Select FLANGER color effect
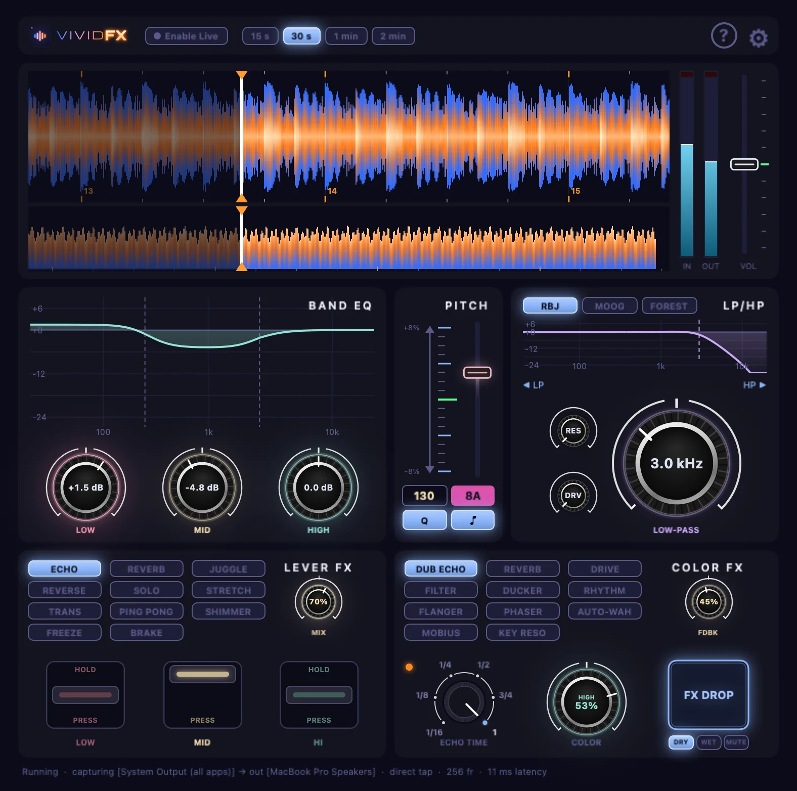Image resolution: width=797 pixels, height=791 pixels. click(440, 611)
